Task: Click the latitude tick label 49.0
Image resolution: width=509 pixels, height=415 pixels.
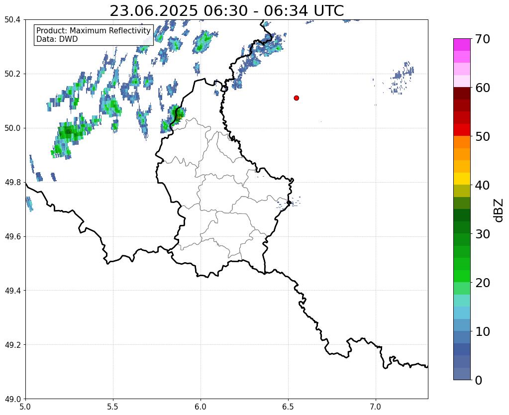Action: click(12, 399)
